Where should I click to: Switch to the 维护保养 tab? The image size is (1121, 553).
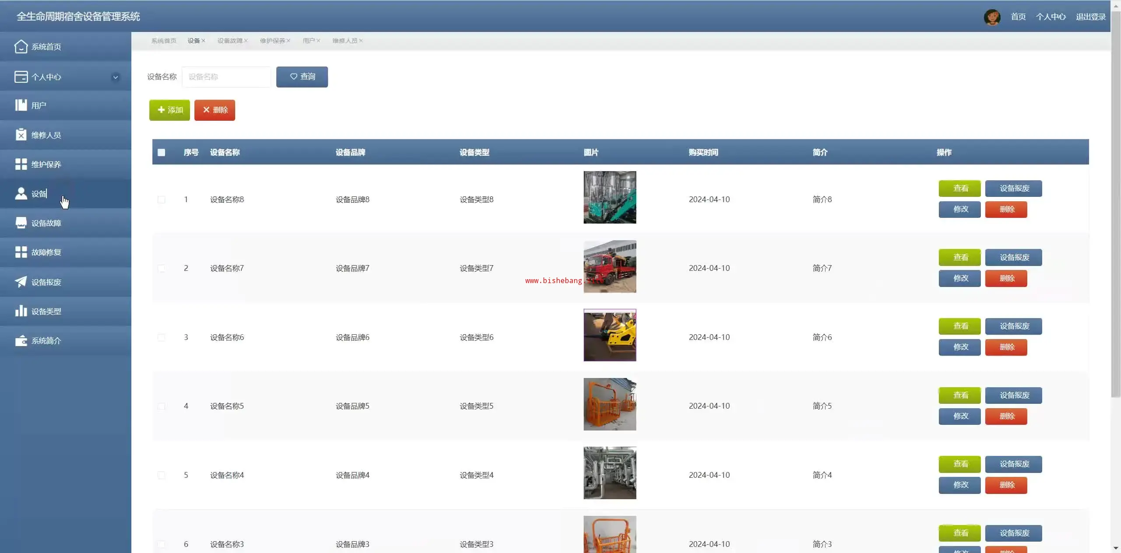coord(272,41)
